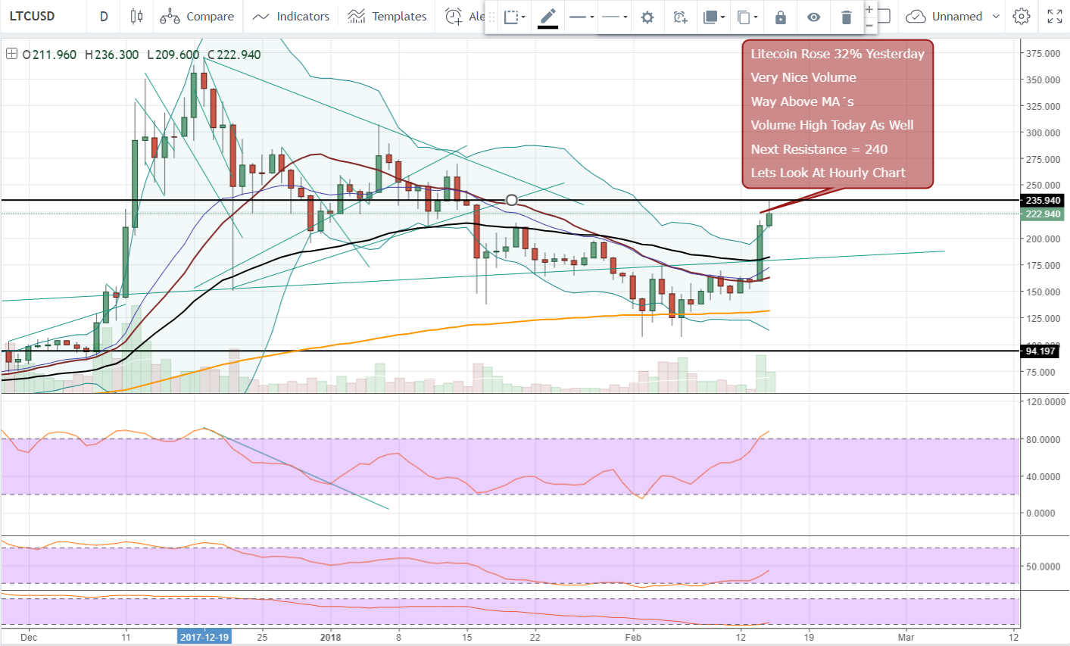Click the C222.940 close value in legend
This screenshot has height=646, width=1070.
tap(234, 55)
